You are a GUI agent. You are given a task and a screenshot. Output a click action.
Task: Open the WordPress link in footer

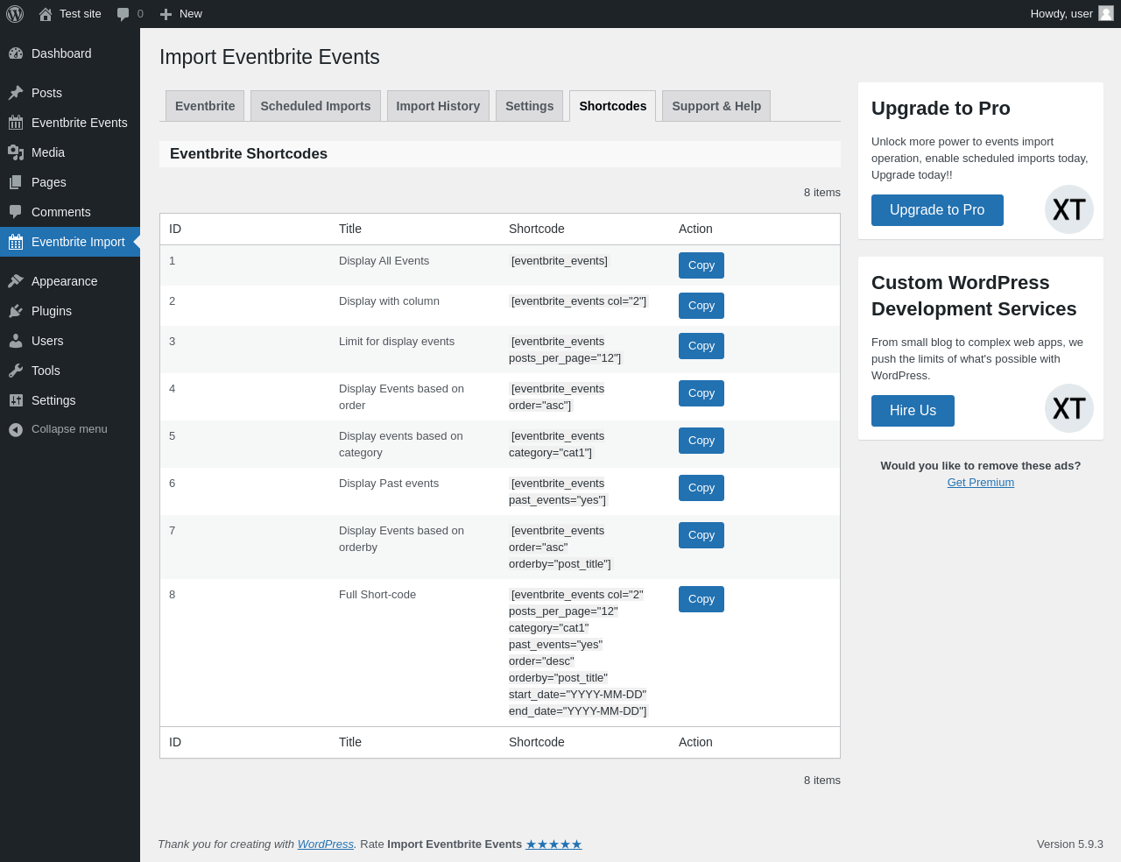pyautogui.click(x=326, y=844)
